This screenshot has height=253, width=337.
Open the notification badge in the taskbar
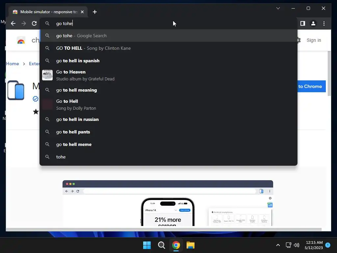[x=328, y=245]
